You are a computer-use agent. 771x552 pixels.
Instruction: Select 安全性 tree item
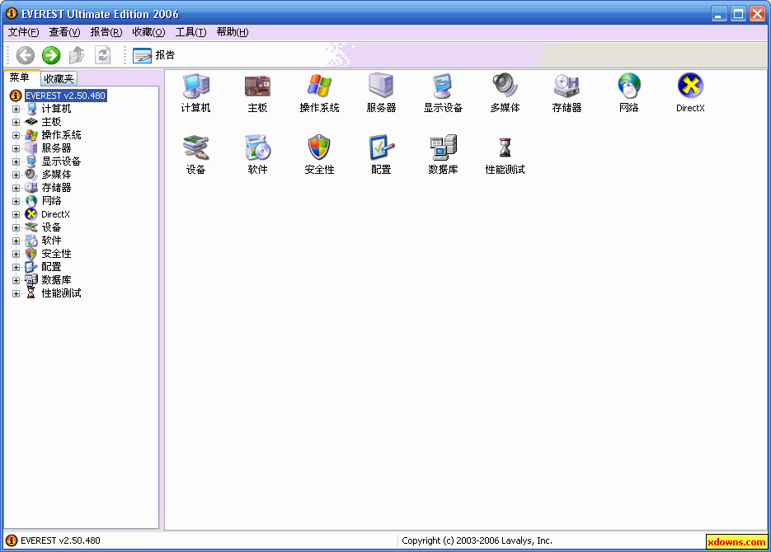pos(56,254)
